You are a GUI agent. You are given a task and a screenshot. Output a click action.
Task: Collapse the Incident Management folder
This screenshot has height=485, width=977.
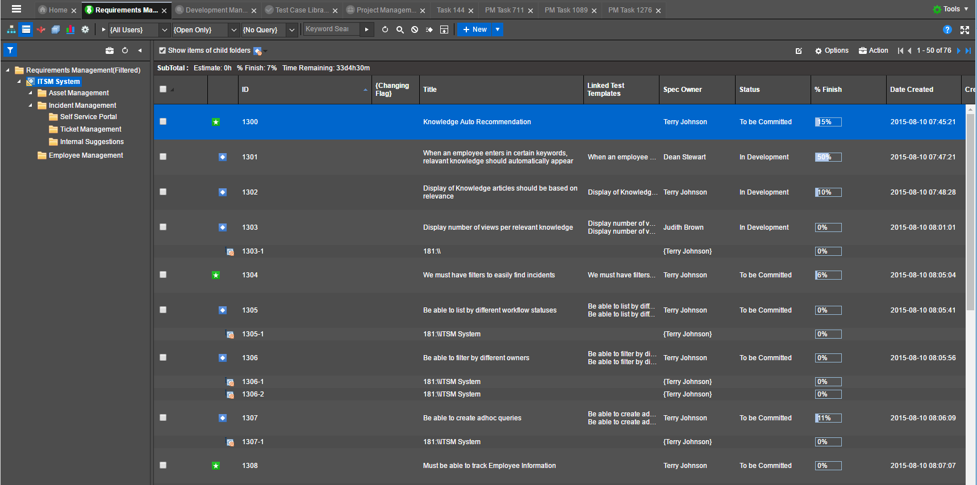31,106
